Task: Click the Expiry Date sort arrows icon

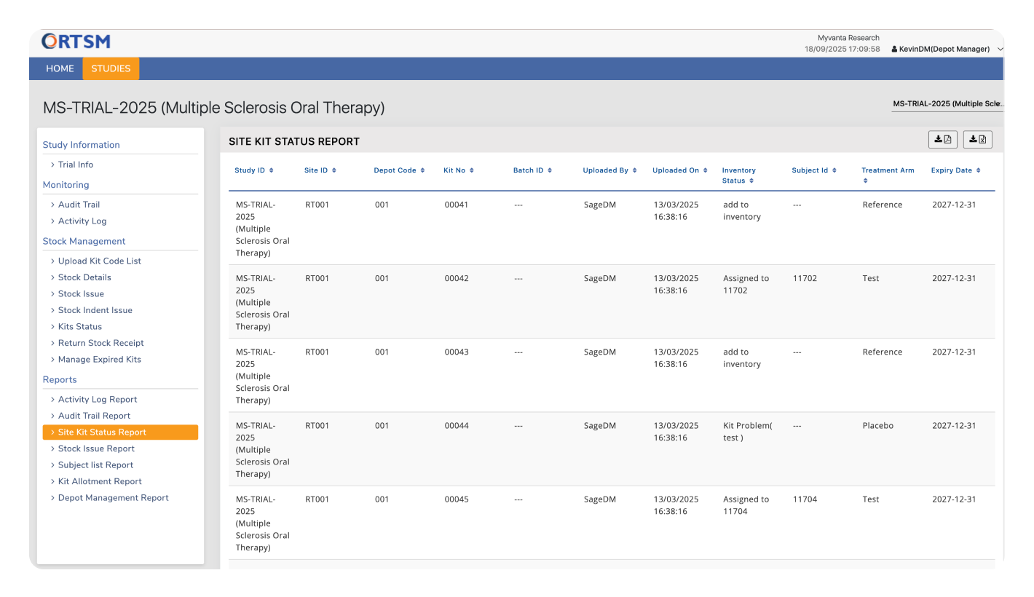Action: [x=978, y=170]
